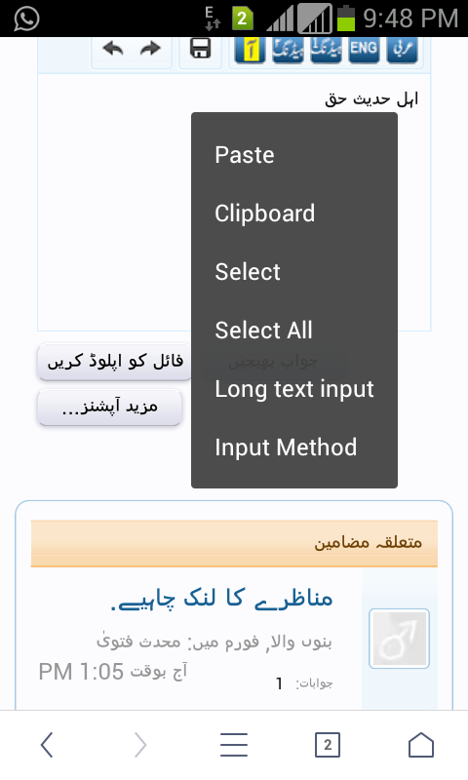This screenshot has height=780, width=468.
Task: Open browser tabs switcher showing 2
Action: click(x=328, y=745)
